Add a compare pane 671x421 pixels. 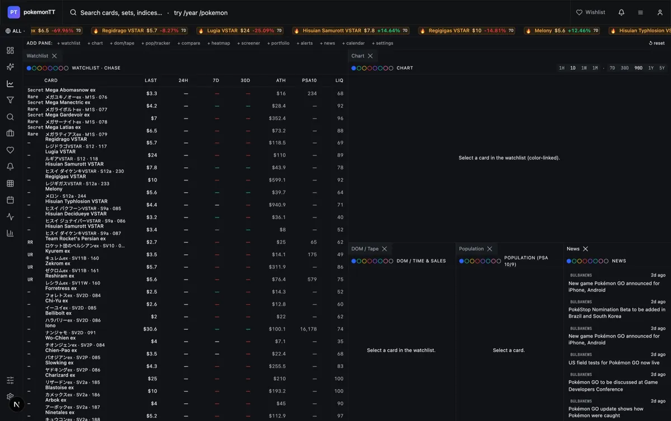[188, 43]
